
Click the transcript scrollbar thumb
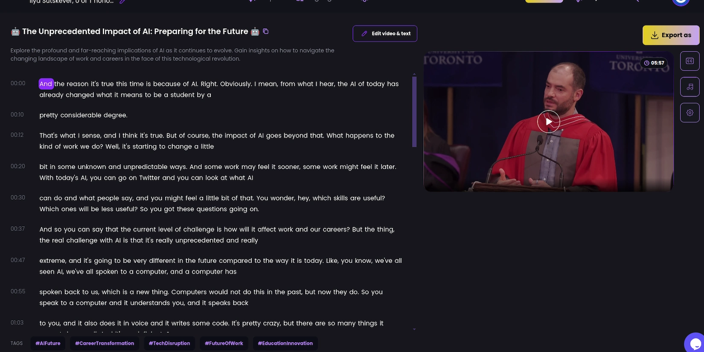(414, 112)
